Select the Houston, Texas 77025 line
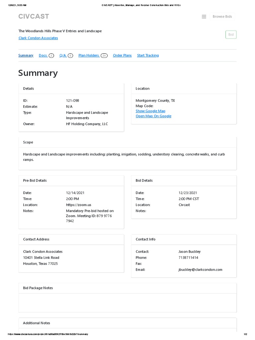The image size is (255, 340). pos(40,264)
